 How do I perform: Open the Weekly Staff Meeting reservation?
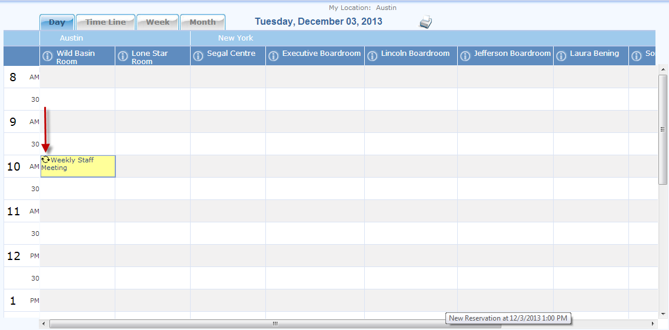pos(78,167)
